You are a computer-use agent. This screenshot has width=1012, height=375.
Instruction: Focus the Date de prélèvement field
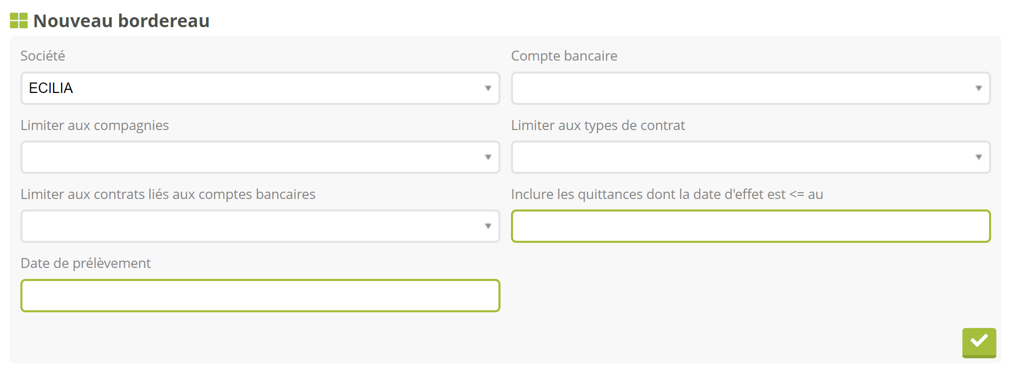(260, 296)
